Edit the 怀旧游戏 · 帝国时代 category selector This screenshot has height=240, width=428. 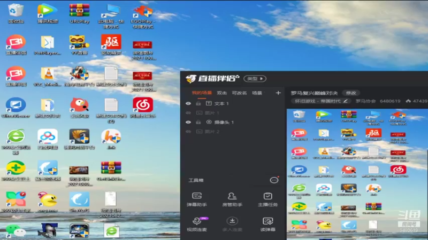pyautogui.click(x=321, y=101)
